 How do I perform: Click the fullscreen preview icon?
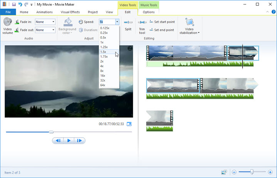(129, 124)
